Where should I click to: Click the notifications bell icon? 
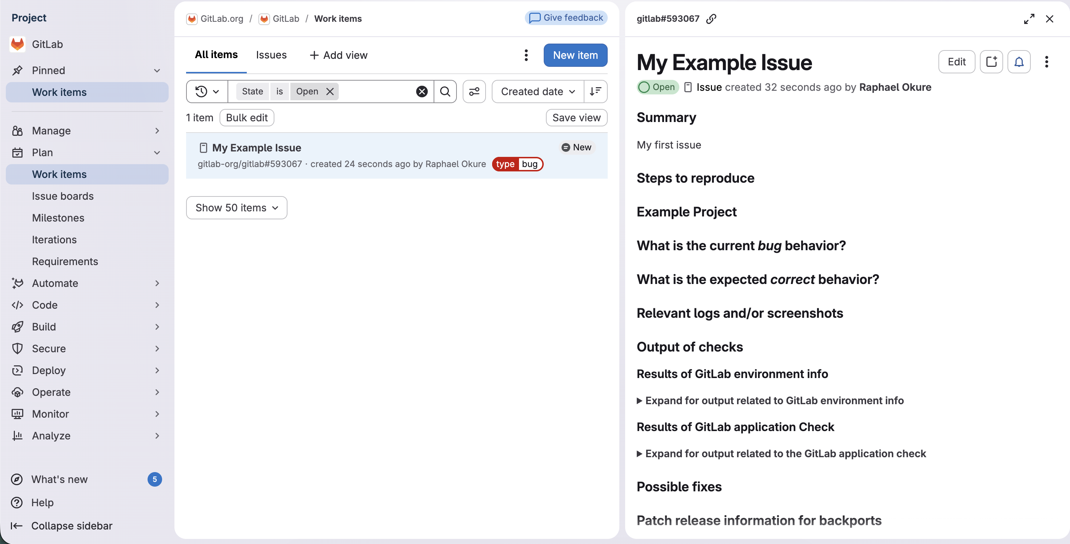1018,62
